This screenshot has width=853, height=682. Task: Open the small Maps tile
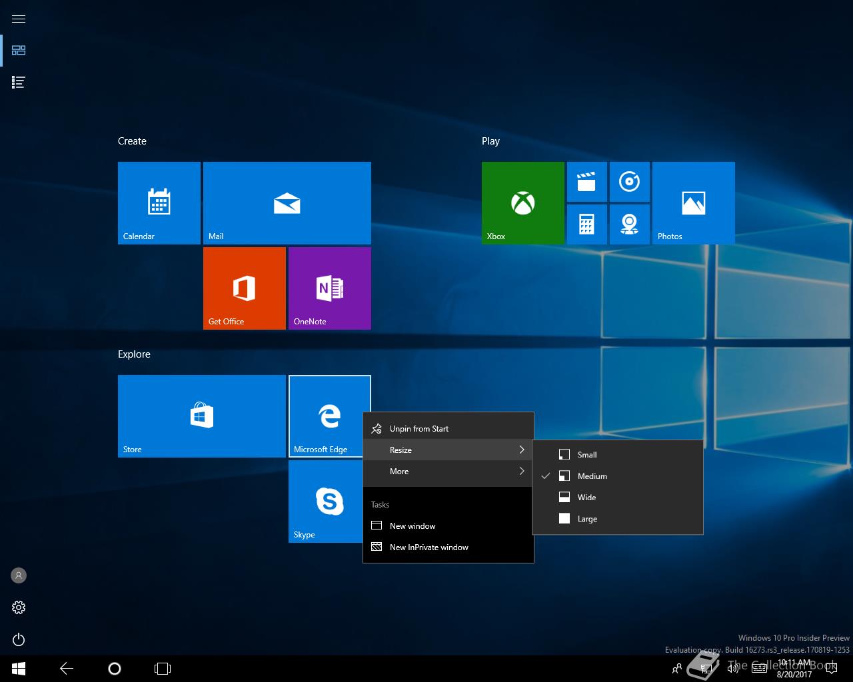tap(630, 224)
